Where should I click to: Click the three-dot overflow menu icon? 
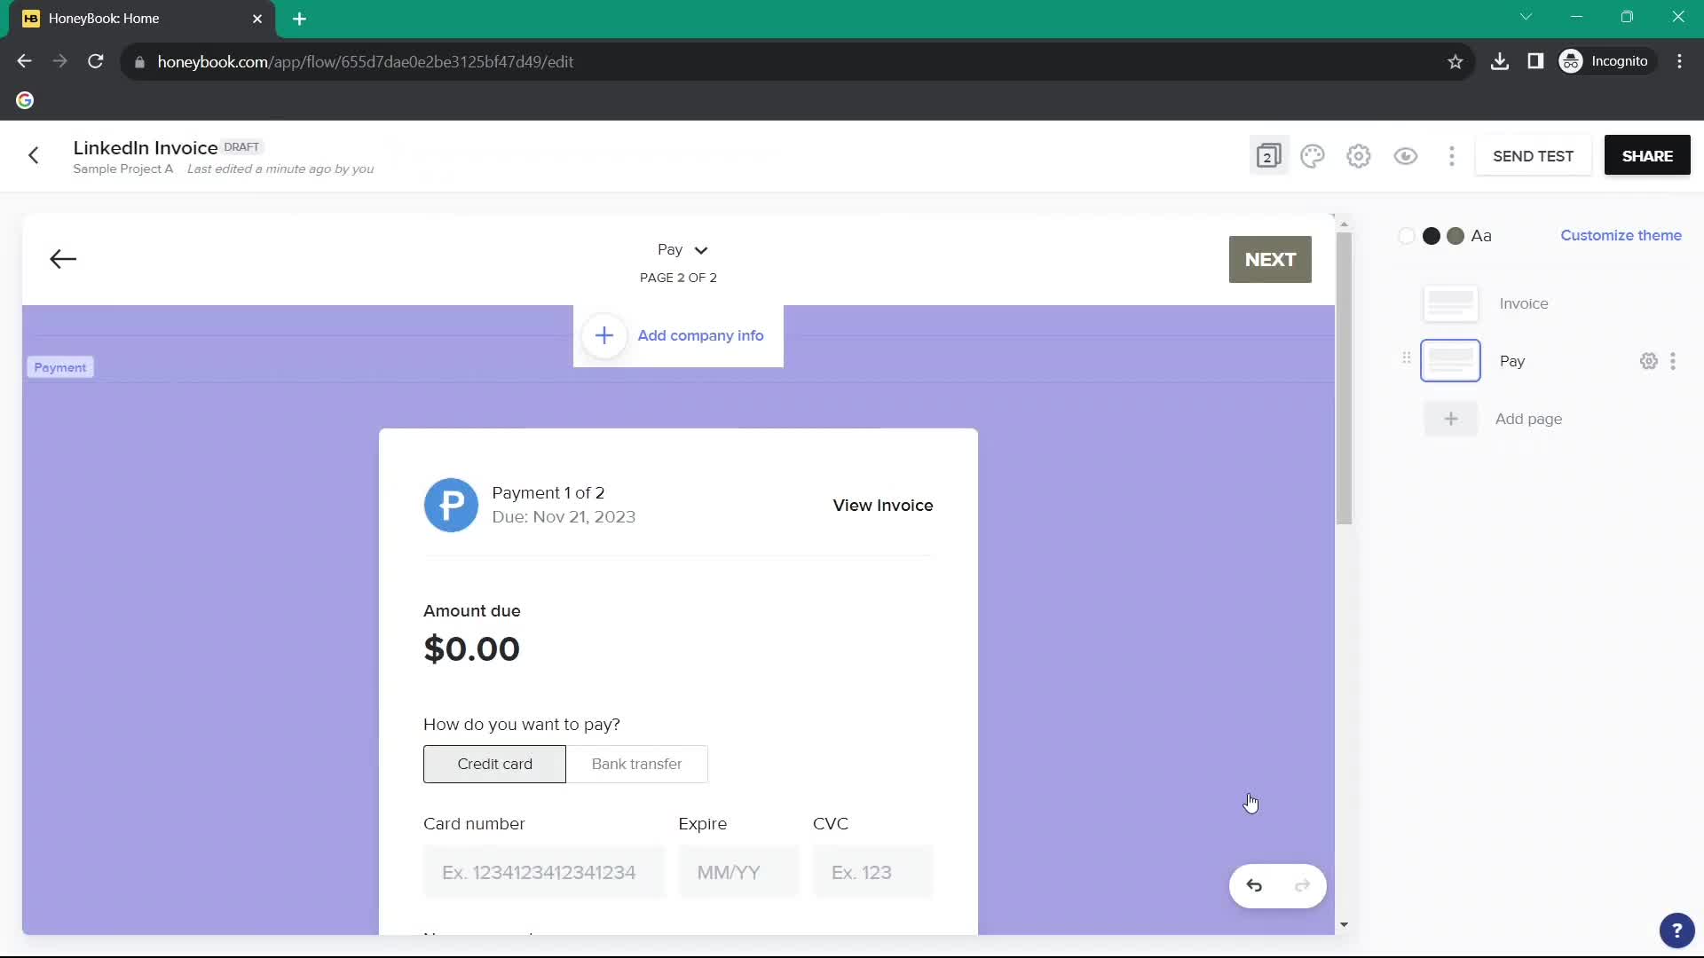point(1454,155)
